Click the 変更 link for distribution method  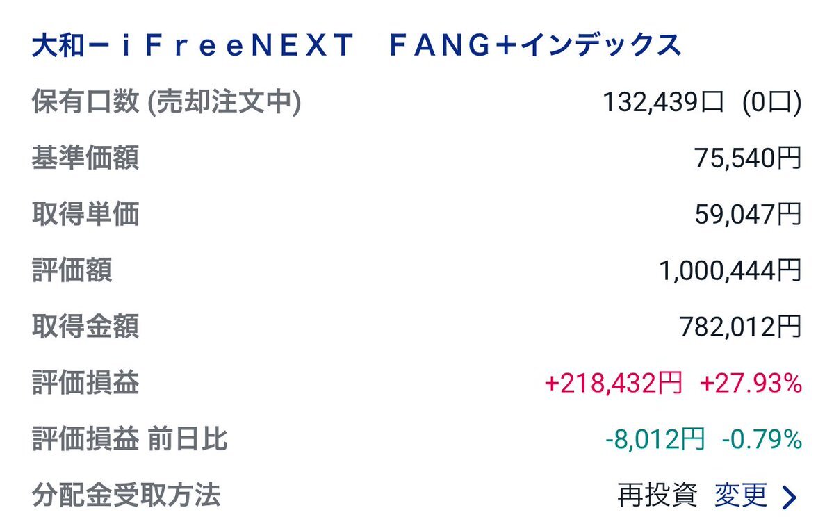(741, 495)
